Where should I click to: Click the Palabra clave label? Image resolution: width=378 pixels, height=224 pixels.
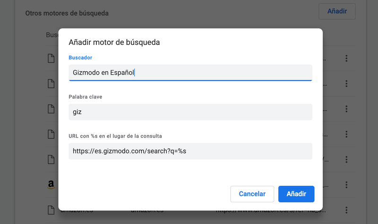(x=86, y=97)
